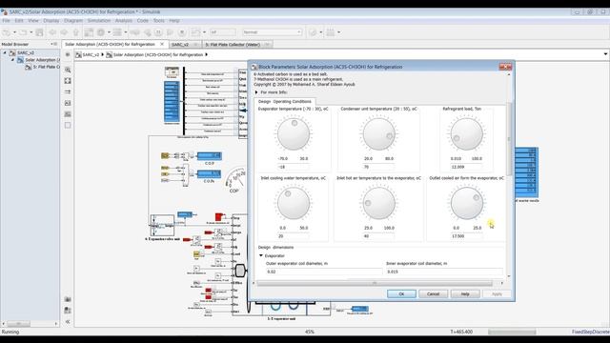Open the Code menu
Screen dimensions: 610x343
142,21
